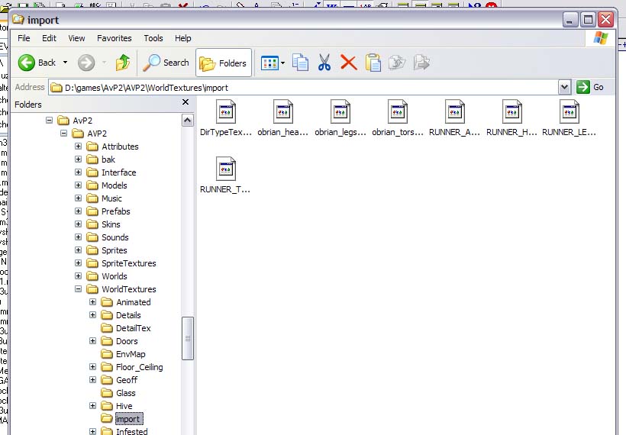
Task: Click the Copy To folder icon
Action: [x=421, y=63]
